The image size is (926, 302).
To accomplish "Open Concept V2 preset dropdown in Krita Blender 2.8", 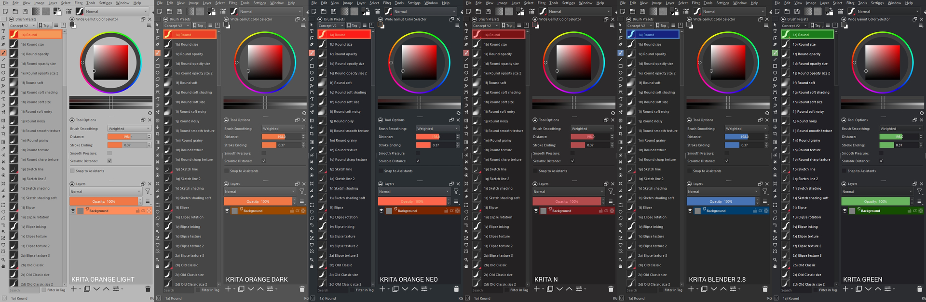I will pos(640,26).
